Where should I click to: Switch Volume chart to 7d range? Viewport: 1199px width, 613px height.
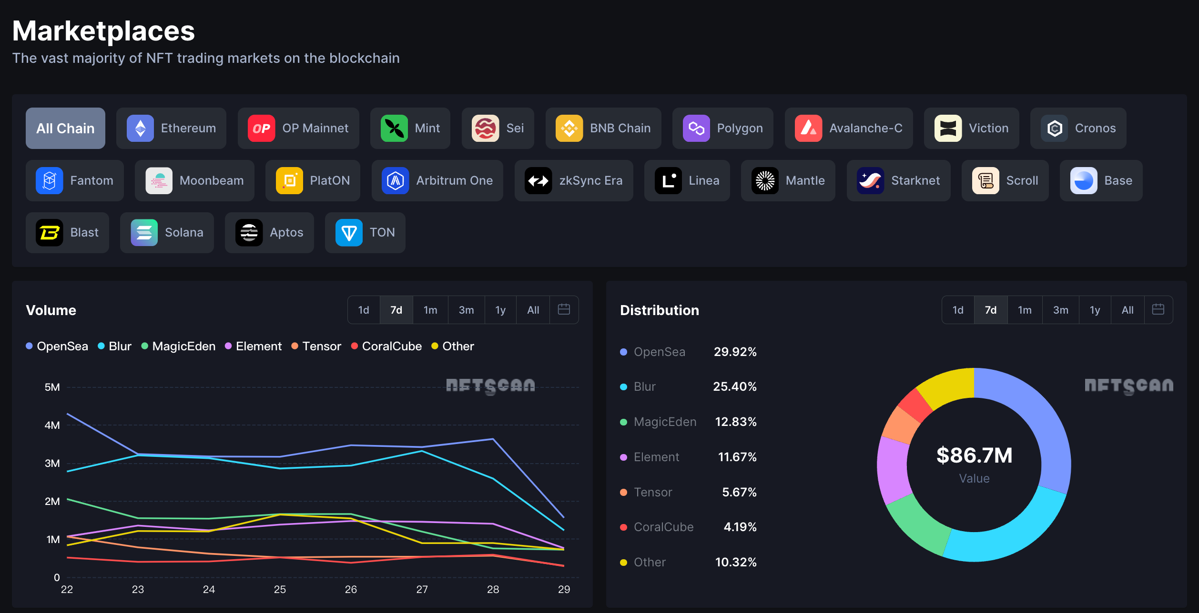[x=396, y=310]
